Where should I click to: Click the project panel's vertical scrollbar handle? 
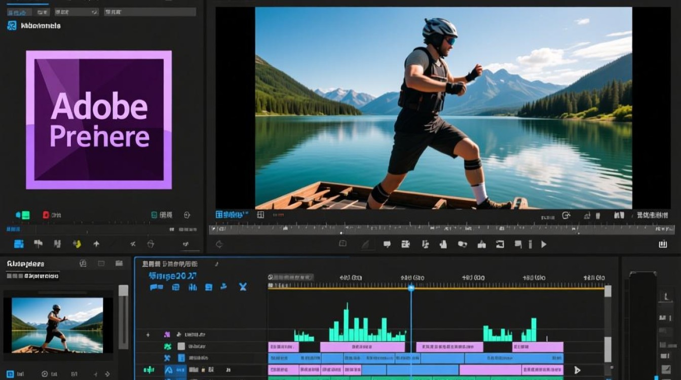coord(123,290)
